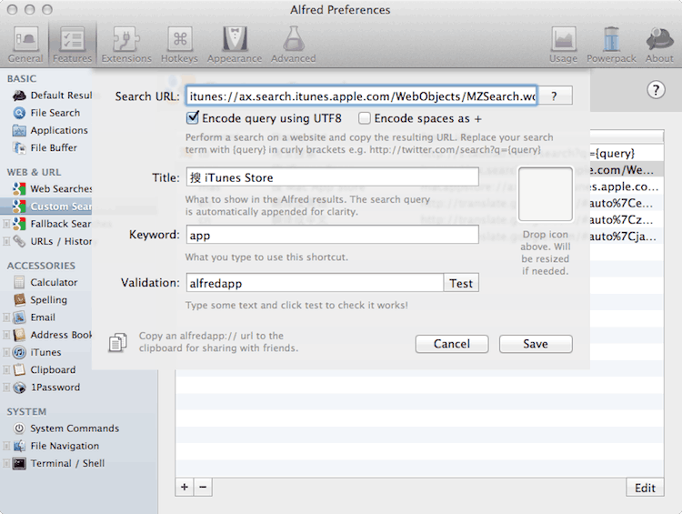Click the ? button beside Search URL
The image size is (682, 514).
[x=554, y=96]
